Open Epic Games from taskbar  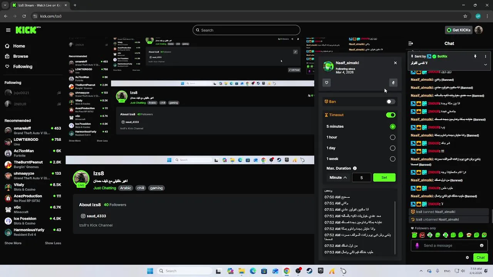(x=320, y=271)
